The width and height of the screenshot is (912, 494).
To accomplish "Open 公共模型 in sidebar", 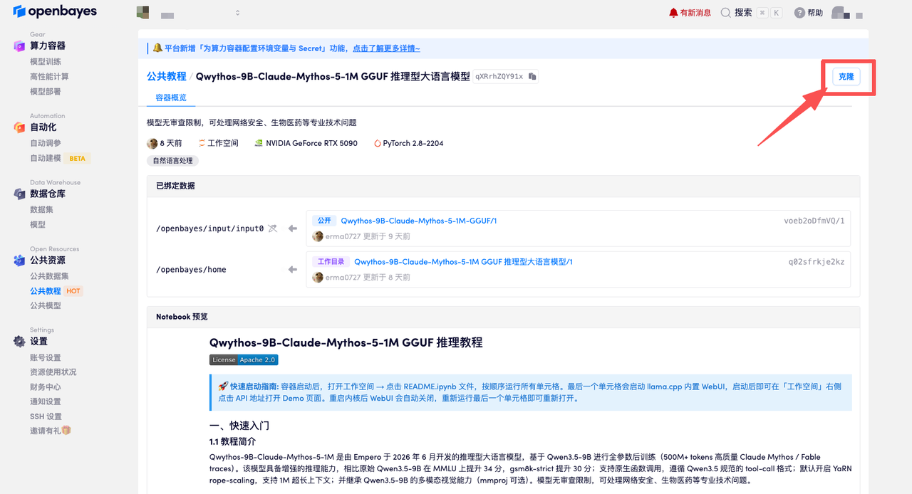I will (x=46, y=305).
